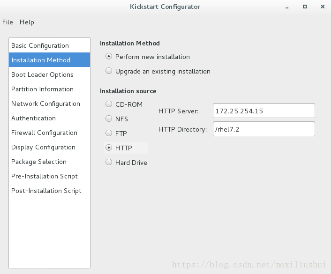
Task: Open the Authentication section
Action: [49, 118]
